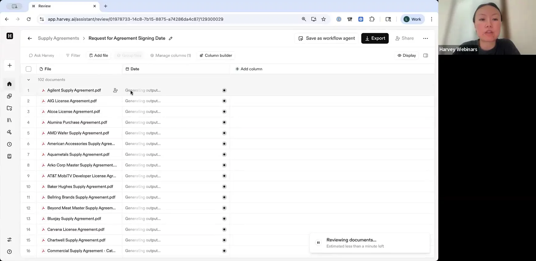This screenshot has width=536, height=261.
Task: Click Save as workflow agent
Action: click(x=326, y=38)
